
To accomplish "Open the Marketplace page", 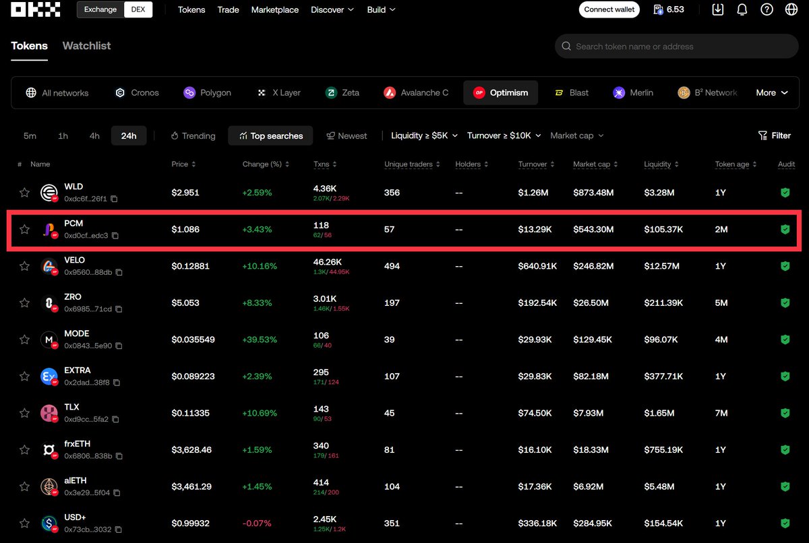I will pos(274,9).
